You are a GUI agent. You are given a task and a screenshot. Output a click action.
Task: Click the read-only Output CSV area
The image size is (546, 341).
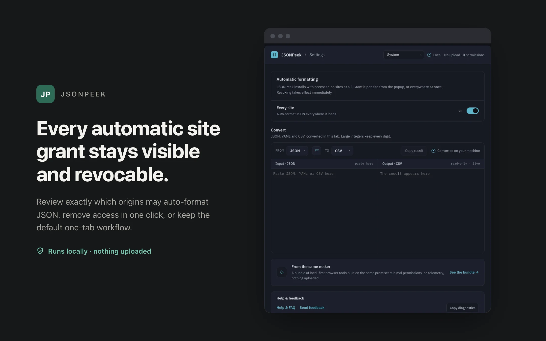tap(431, 211)
